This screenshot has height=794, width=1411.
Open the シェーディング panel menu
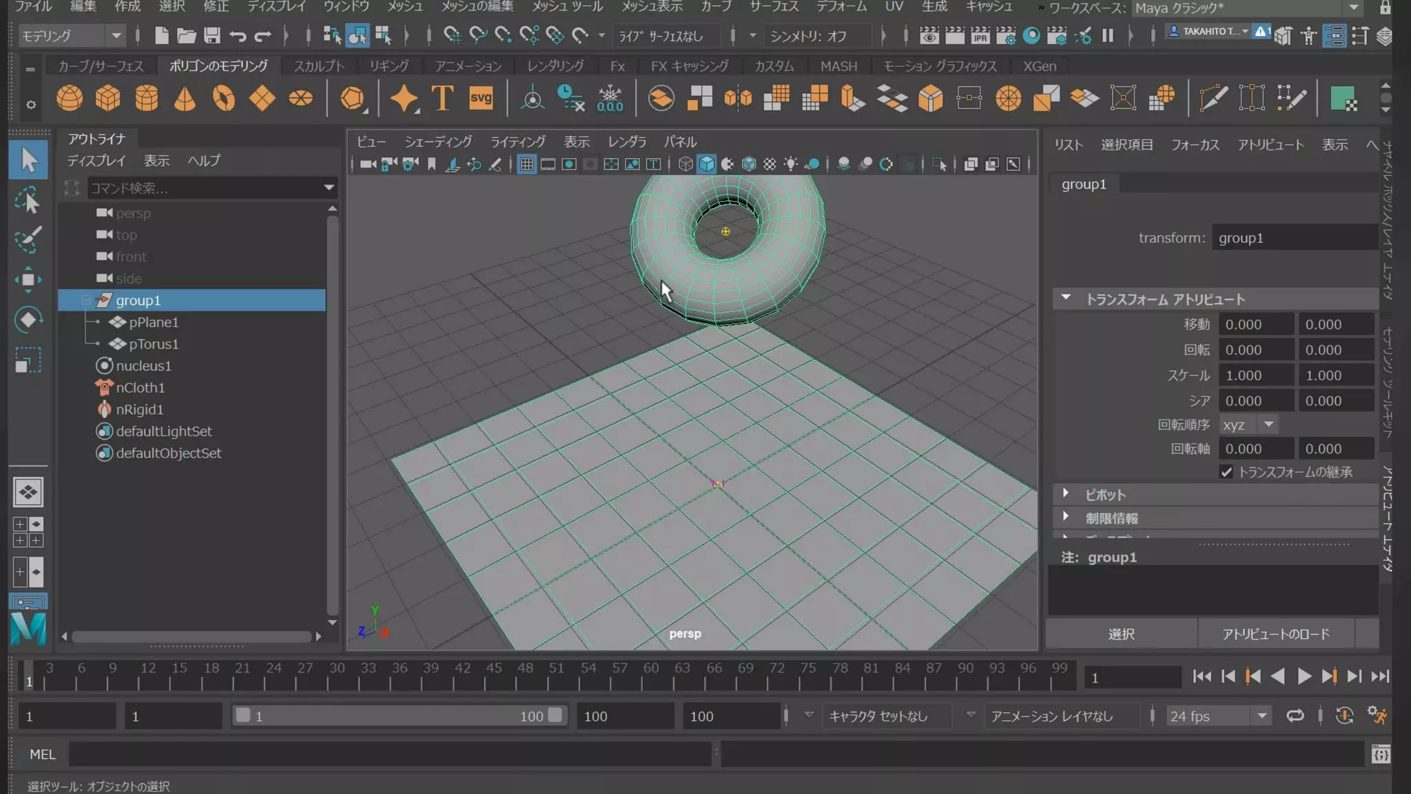tap(438, 142)
